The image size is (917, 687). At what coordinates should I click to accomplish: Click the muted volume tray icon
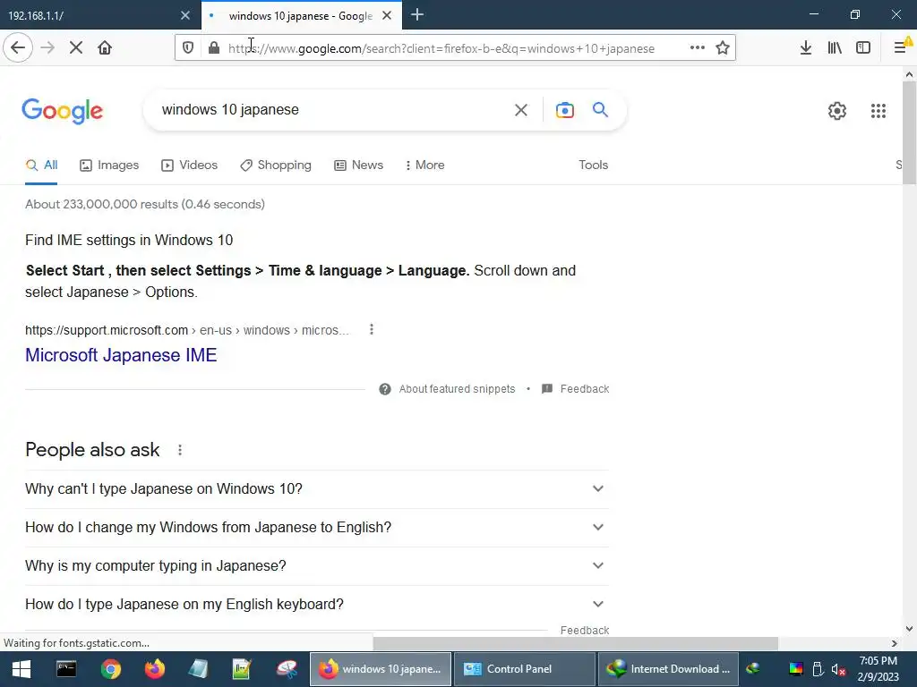click(x=838, y=669)
